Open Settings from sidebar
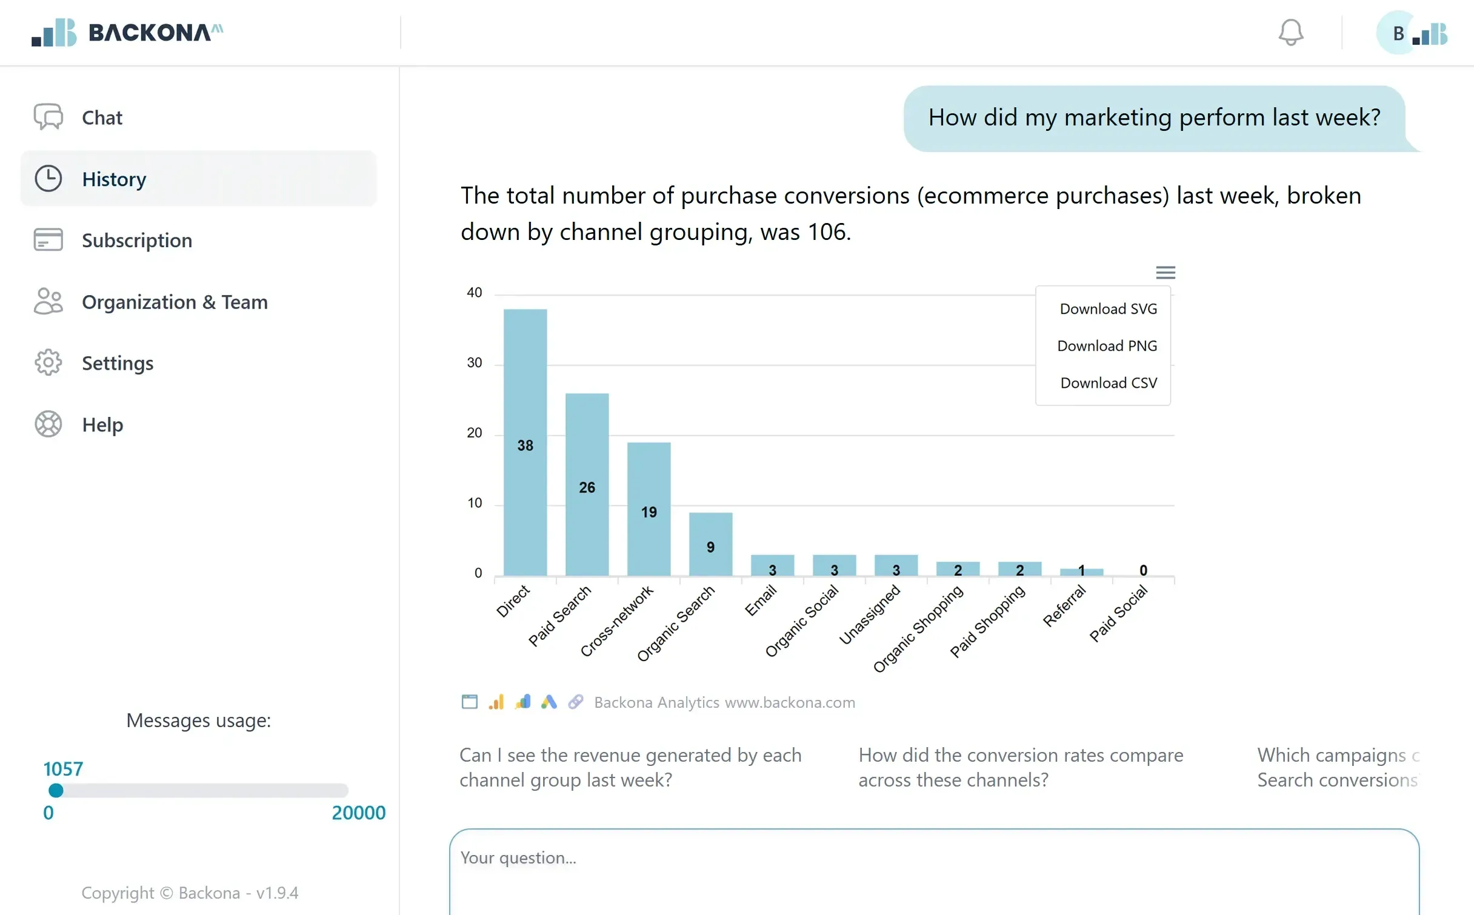 tap(118, 363)
